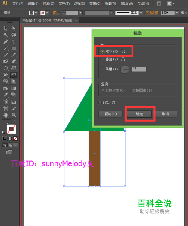Select the Mesh tool
The height and width of the screenshot is (226, 188).
point(6,88)
